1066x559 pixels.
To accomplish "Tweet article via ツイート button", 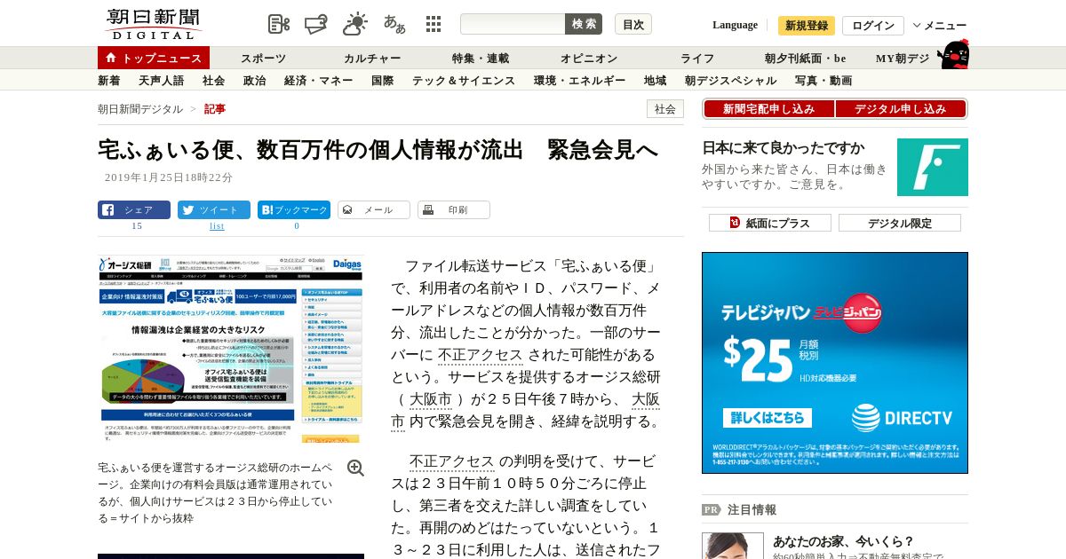I will [x=214, y=210].
